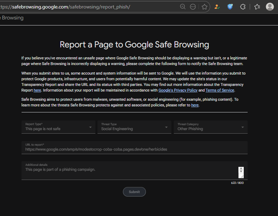Expand the Threat Type dropdown
The height and width of the screenshot is (216, 278).
tap(134, 127)
